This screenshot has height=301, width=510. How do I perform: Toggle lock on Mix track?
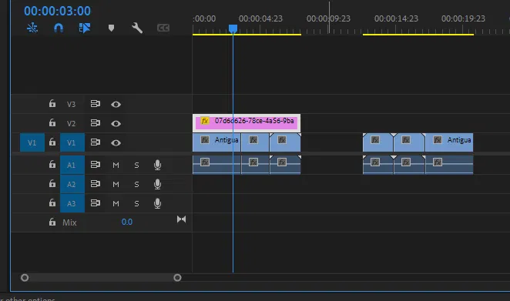click(x=52, y=222)
